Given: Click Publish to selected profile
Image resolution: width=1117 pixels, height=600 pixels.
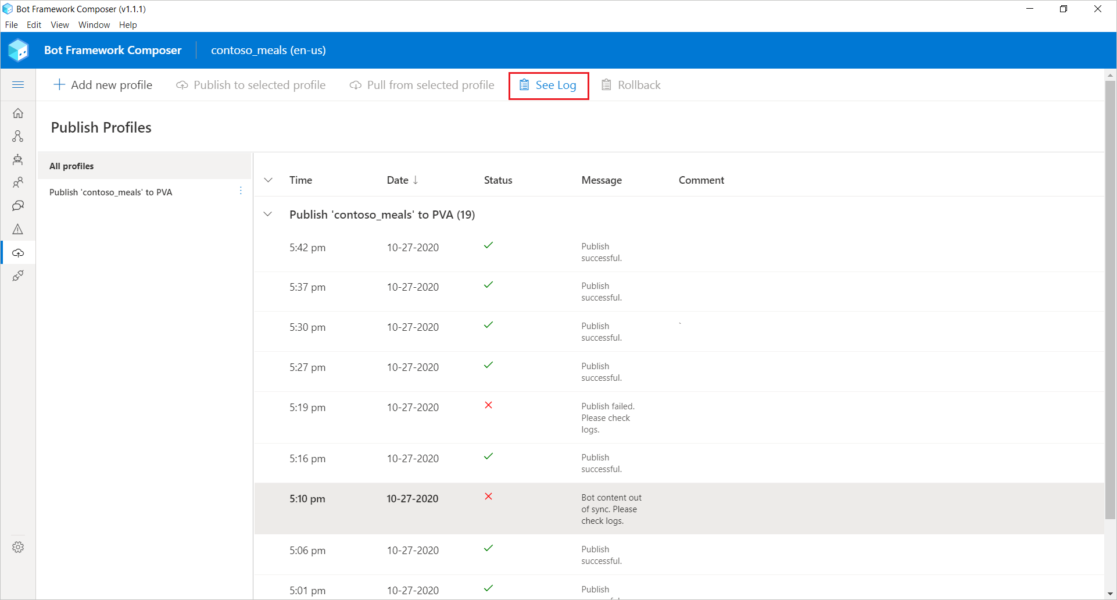Looking at the screenshot, I should [x=251, y=85].
